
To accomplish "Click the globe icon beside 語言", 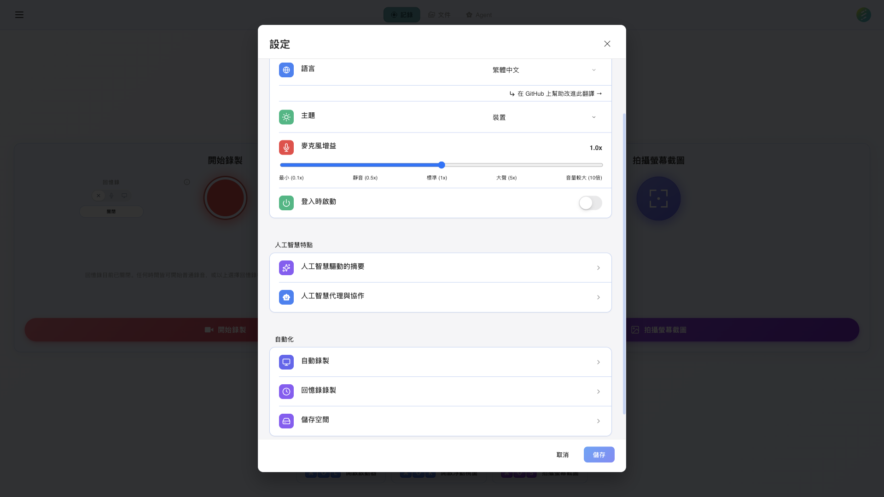I will pos(286,70).
